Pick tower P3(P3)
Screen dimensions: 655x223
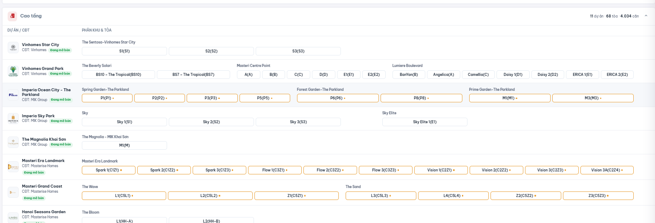tap(212, 98)
